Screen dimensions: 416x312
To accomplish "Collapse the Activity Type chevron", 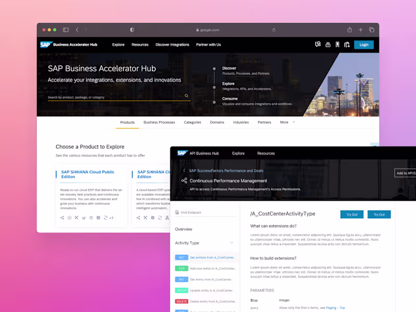I will click(231, 243).
